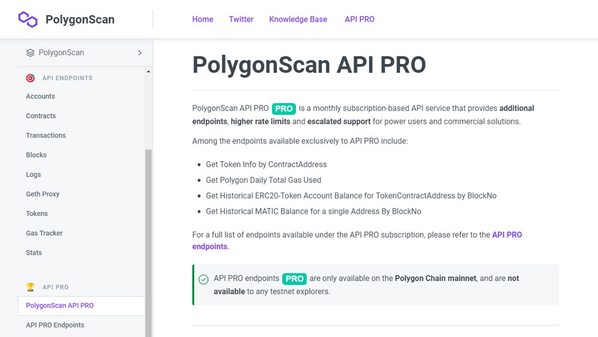Click 'Get Token Info by ContractAddress' bullet
Screen dimensions: 598x337
pos(266,164)
